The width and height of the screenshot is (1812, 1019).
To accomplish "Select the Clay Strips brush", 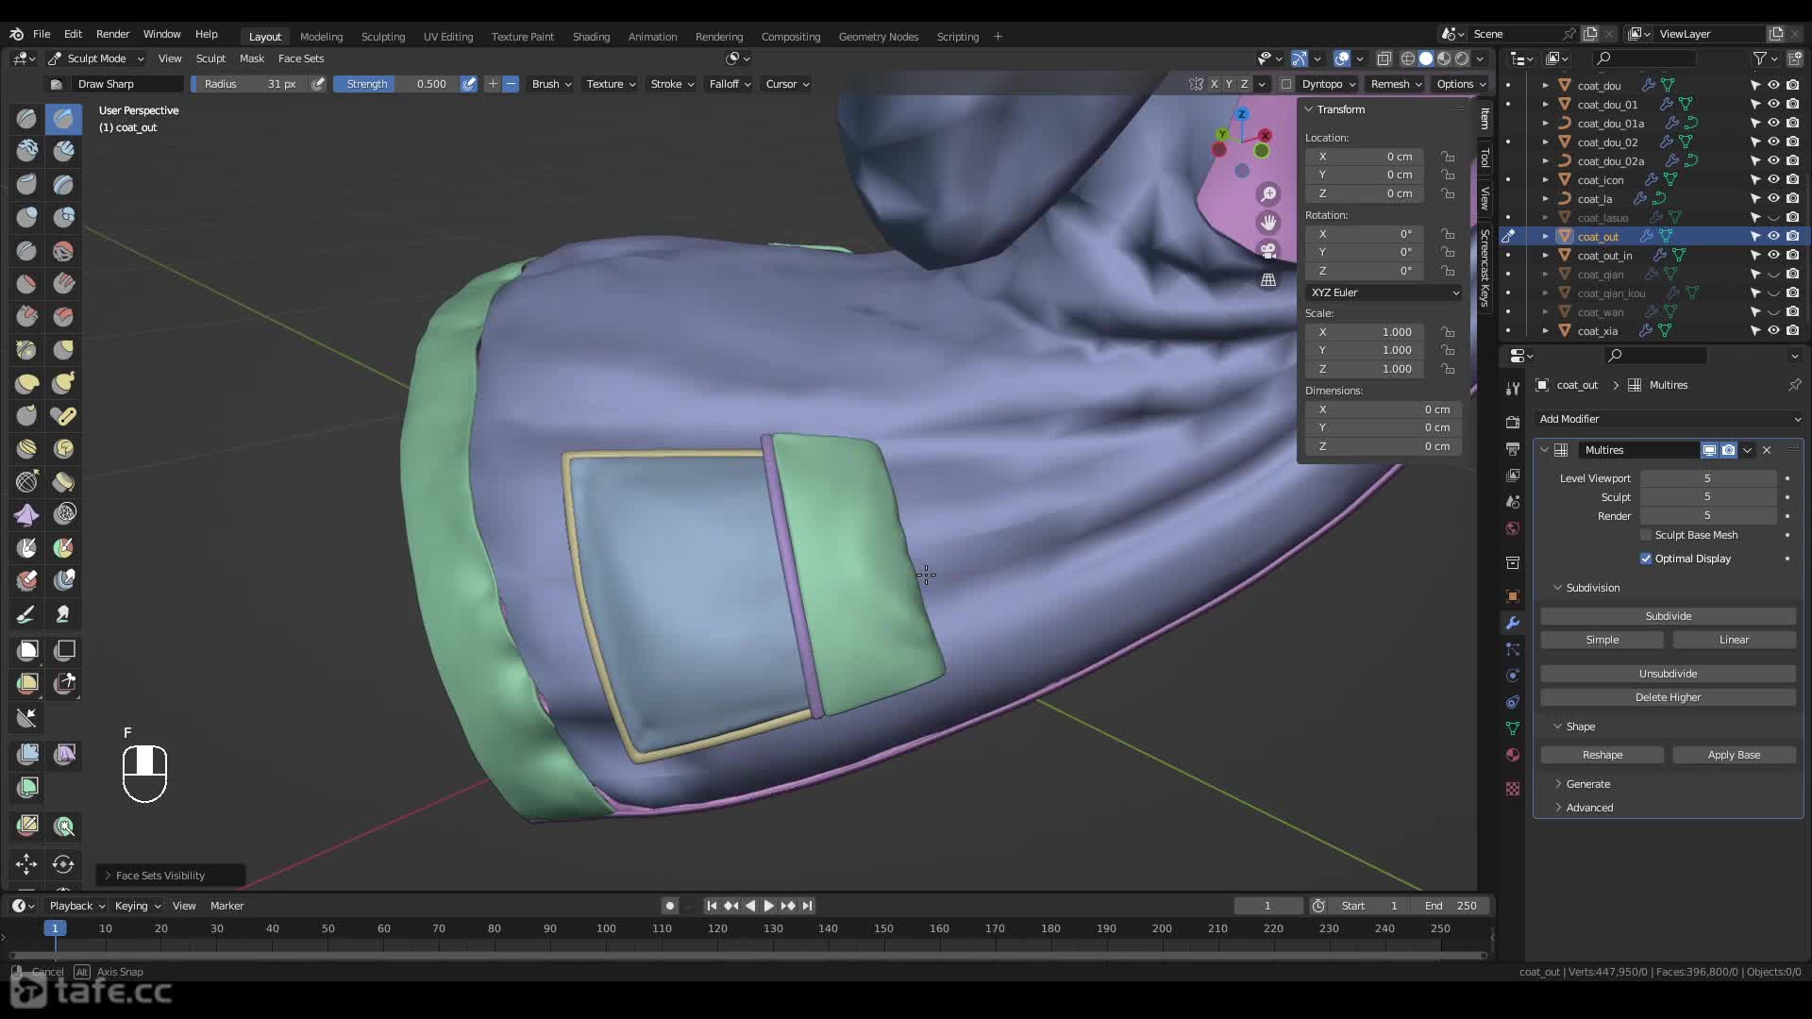I will [63, 151].
